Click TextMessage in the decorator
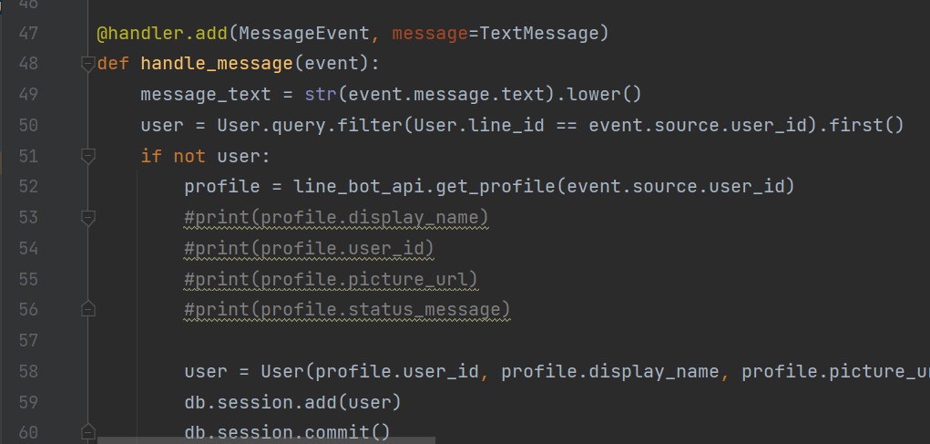This screenshot has height=444, width=930. pos(537,34)
